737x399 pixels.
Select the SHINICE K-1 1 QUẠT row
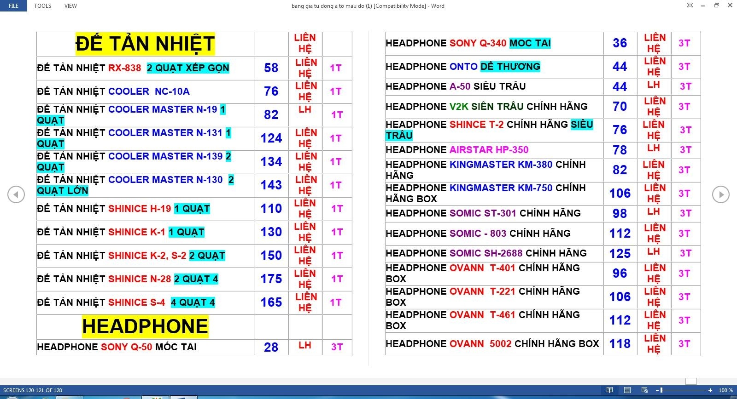click(121, 232)
